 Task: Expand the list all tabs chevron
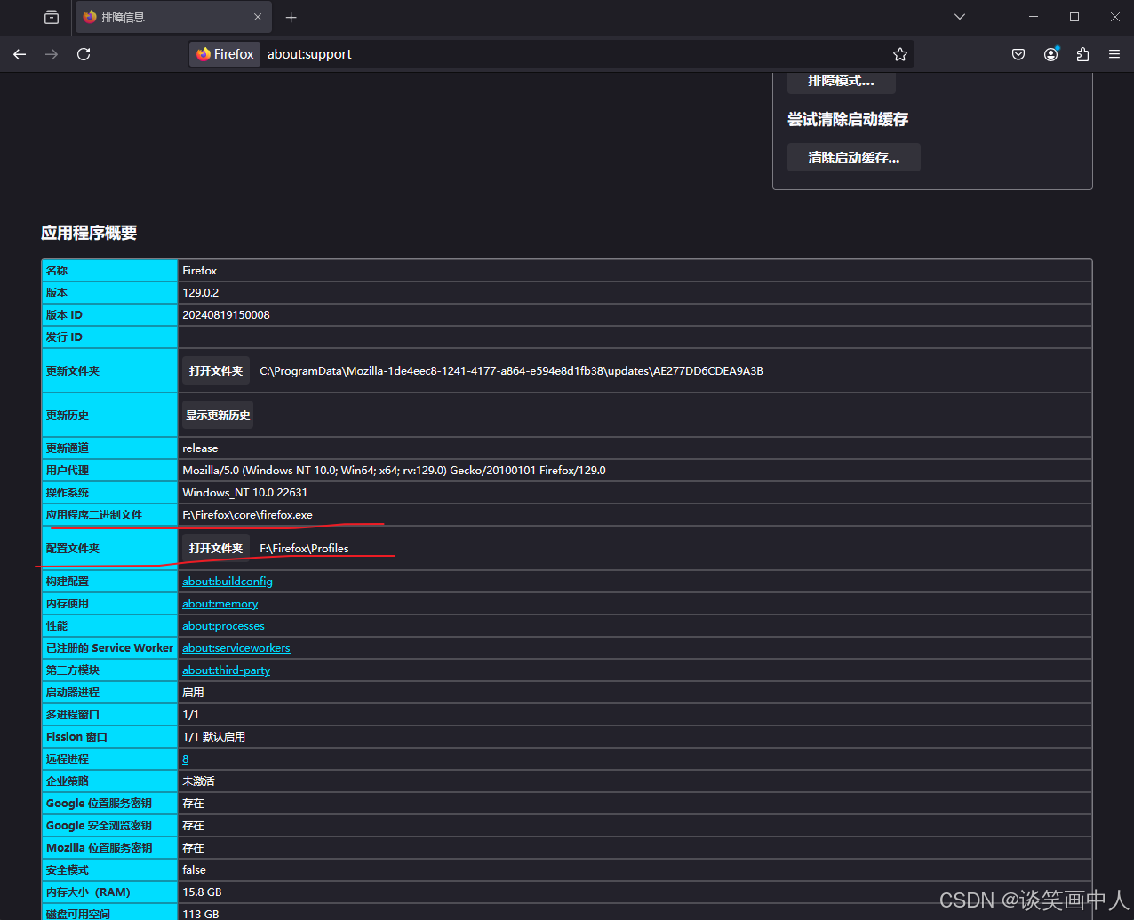(x=960, y=17)
